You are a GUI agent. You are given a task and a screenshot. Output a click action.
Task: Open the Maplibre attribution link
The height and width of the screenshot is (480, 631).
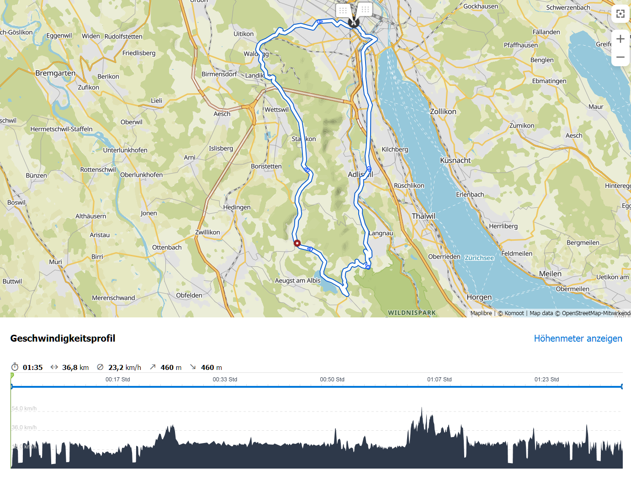pos(481,313)
